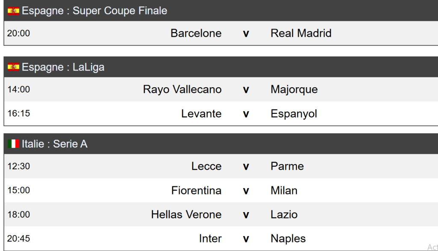This screenshot has height=251, width=438.
Task: Open the Parme team link
Action: (287, 166)
